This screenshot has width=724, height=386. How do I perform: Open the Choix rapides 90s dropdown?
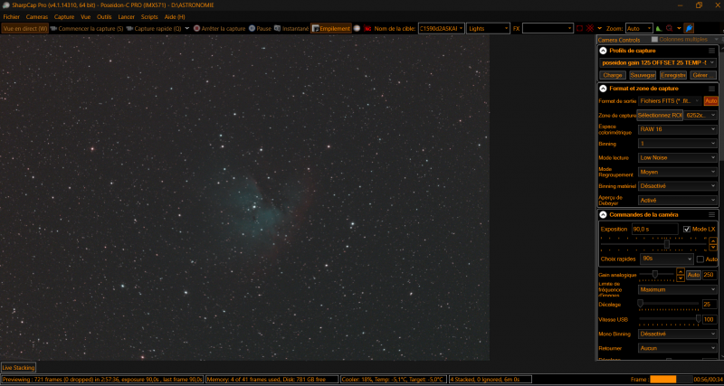(667, 259)
